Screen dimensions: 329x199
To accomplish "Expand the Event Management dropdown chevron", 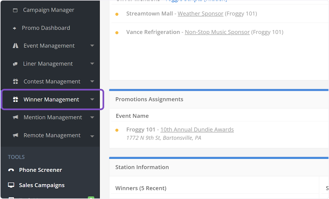I will (x=92, y=45).
